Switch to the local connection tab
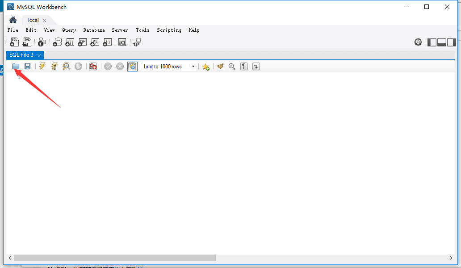 click(33, 20)
